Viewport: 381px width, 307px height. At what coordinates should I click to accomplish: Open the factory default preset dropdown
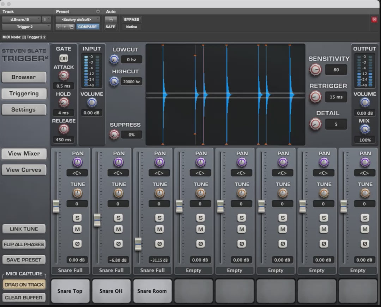(x=78, y=19)
